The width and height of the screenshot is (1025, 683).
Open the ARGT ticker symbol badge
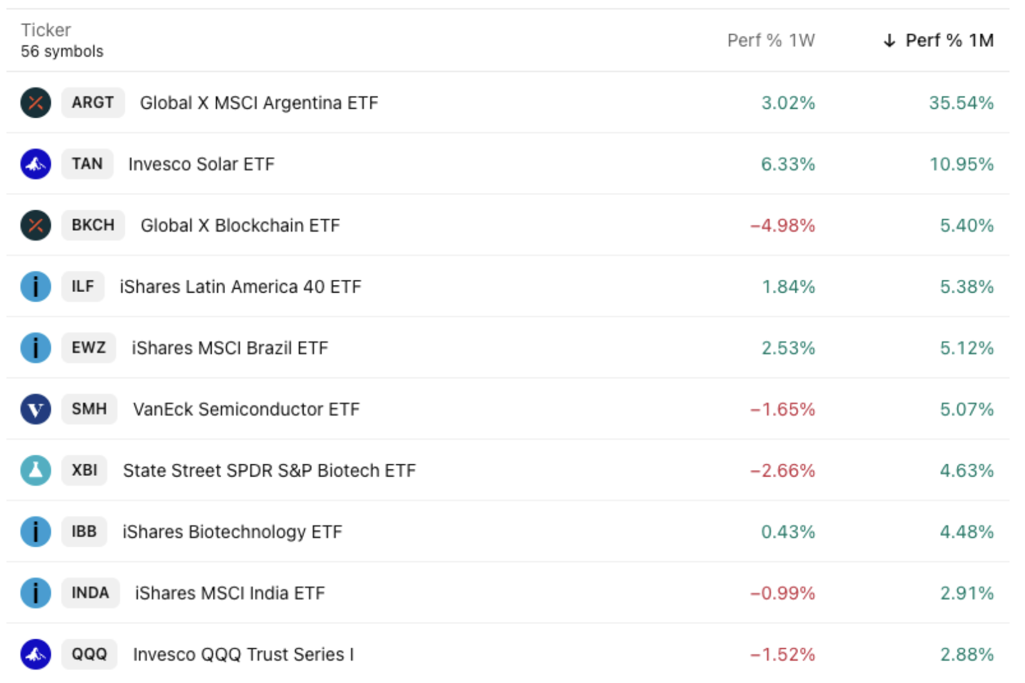(93, 103)
